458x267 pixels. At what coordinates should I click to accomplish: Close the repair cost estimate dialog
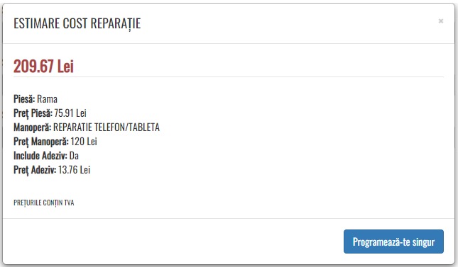point(441,21)
